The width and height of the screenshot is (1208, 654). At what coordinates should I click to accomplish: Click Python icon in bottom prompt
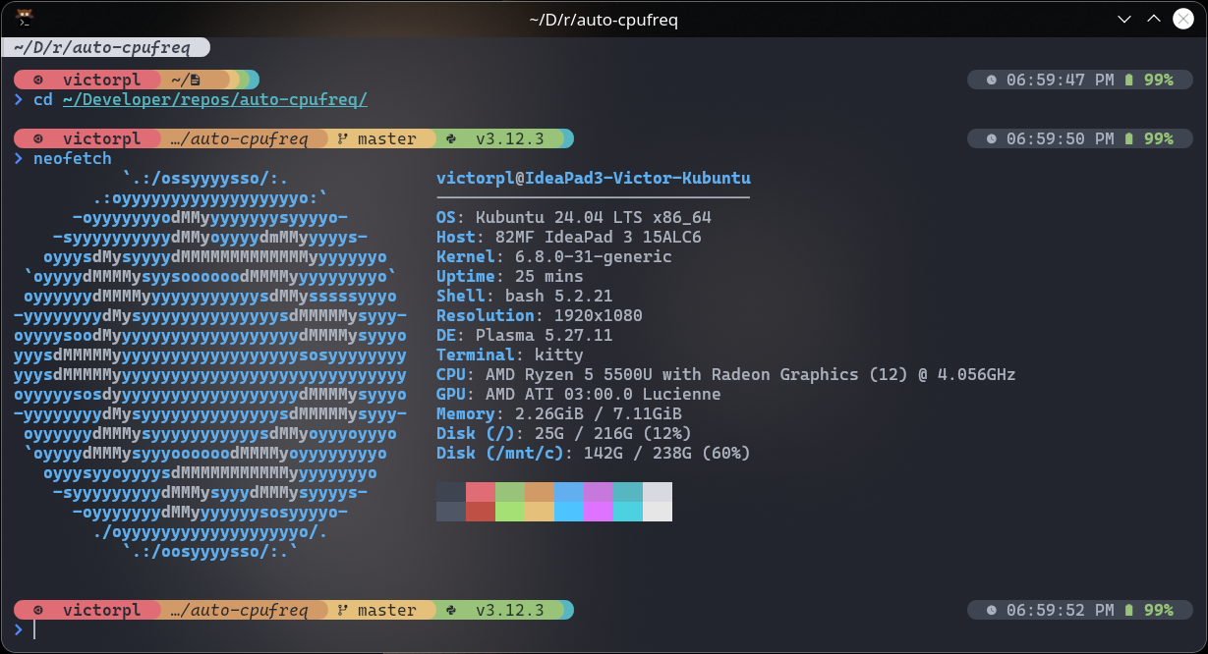click(x=450, y=610)
